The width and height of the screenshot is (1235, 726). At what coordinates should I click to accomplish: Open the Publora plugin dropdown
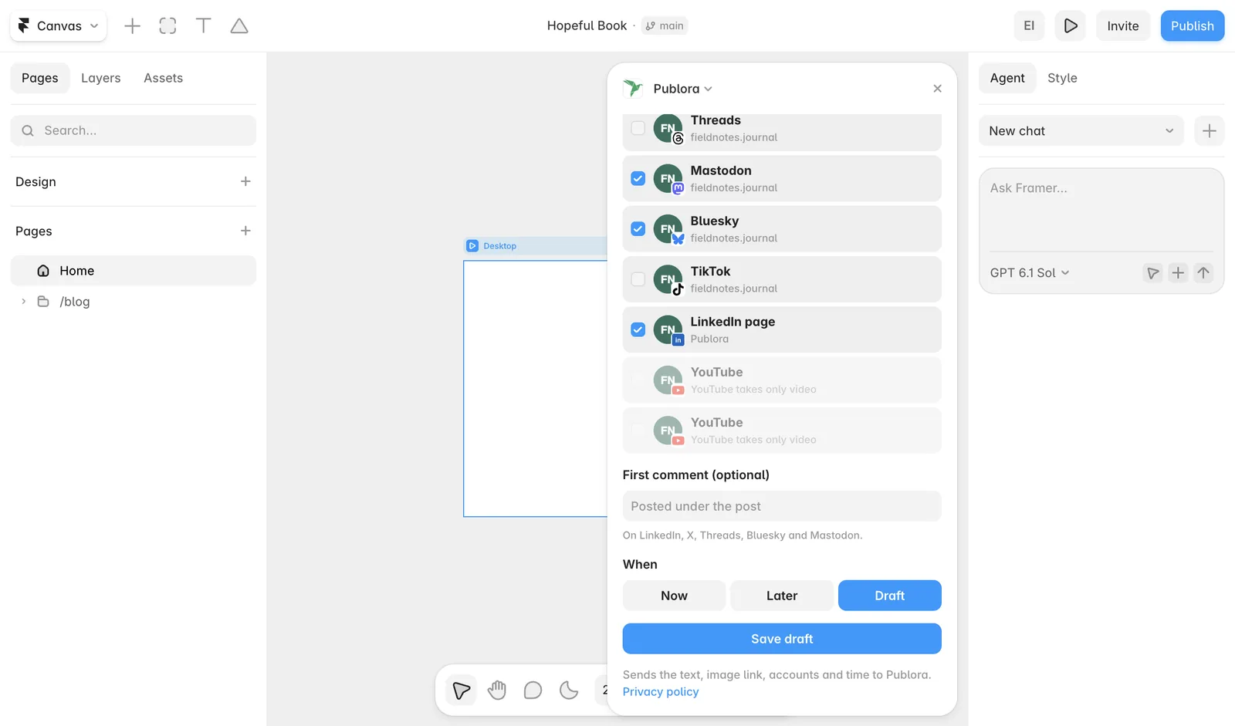click(682, 89)
